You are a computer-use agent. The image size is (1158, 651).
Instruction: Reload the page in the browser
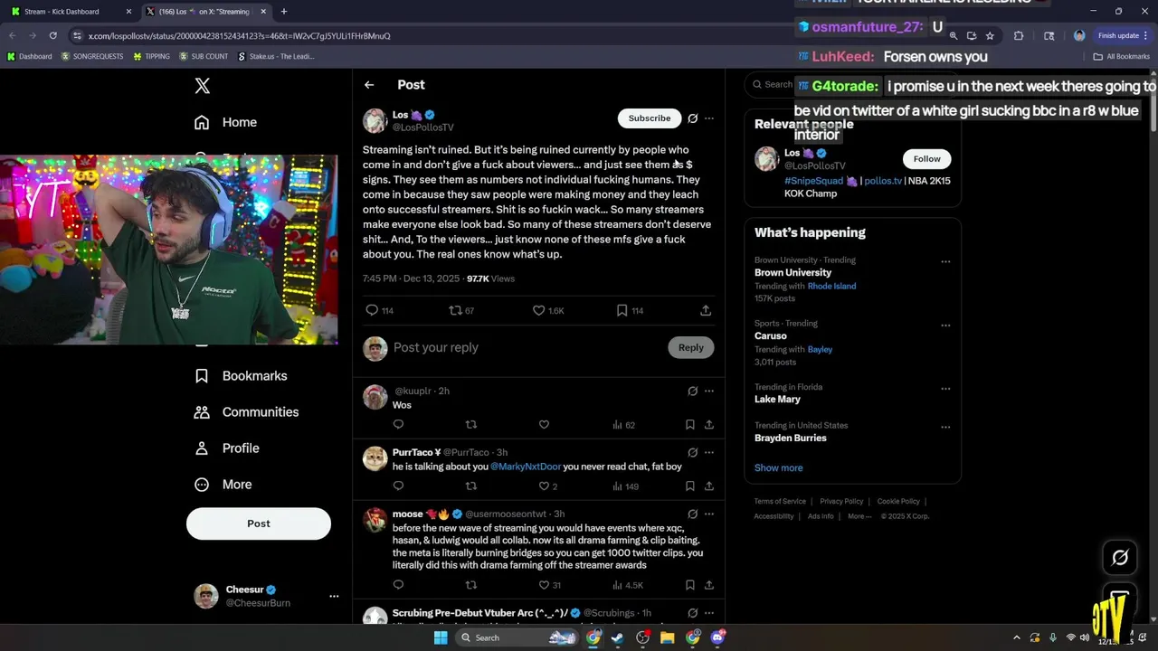[53, 36]
